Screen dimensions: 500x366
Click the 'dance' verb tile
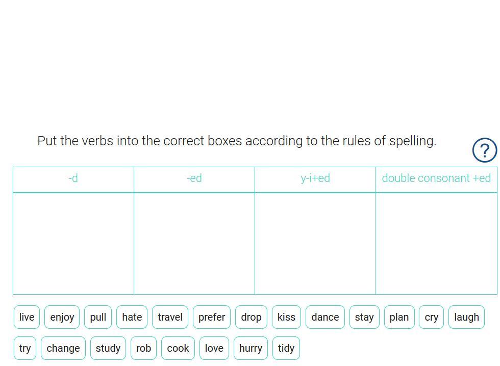click(325, 317)
